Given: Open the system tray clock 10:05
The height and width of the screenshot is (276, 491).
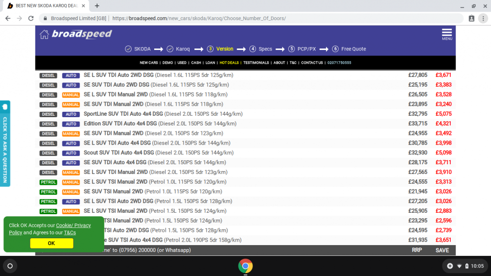Looking at the screenshot, I should (x=477, y=266).
